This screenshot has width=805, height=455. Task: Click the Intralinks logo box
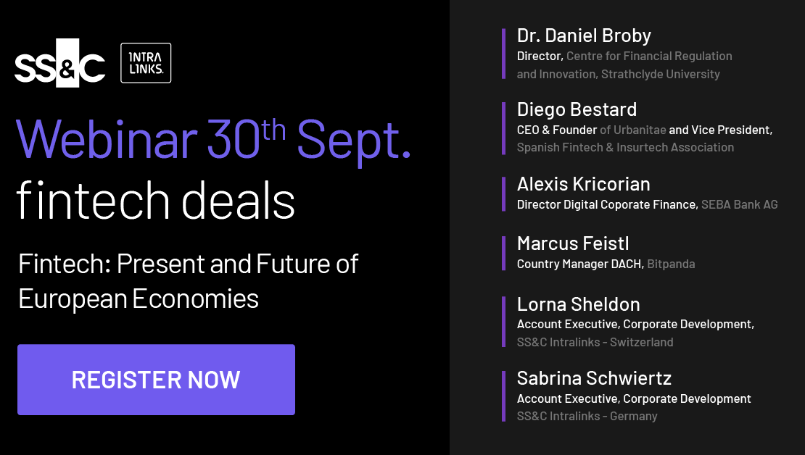(x=146, y=63)
